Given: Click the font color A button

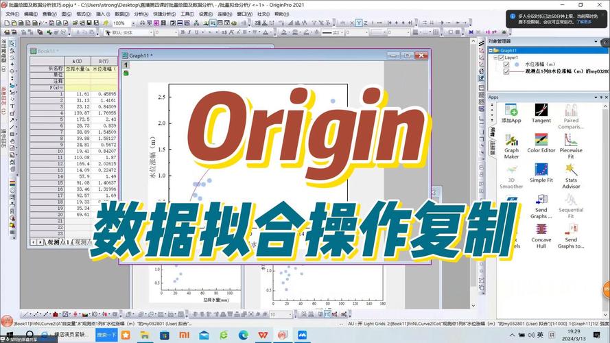Looking at the screenshot, I should [266, 33].
